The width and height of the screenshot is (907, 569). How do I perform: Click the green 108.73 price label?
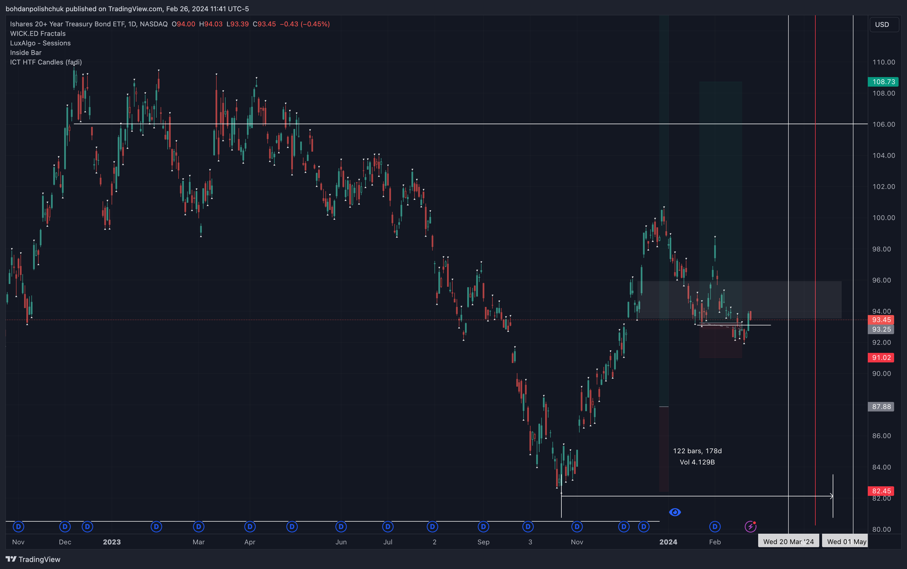point(883,82)
